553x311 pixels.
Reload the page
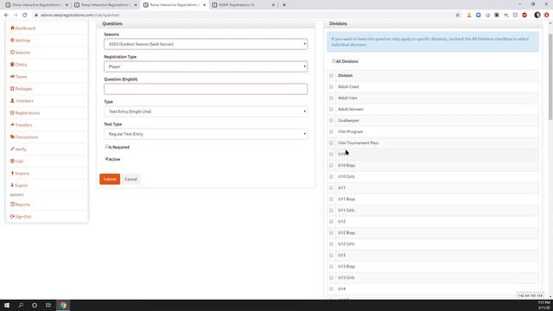(x=25, y=16)
